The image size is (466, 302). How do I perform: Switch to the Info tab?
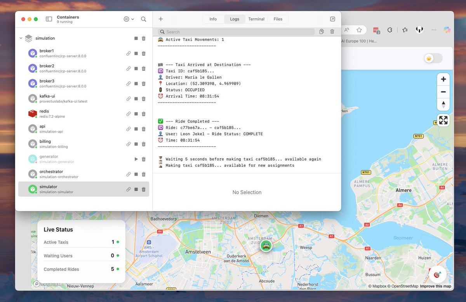(213, 19)
